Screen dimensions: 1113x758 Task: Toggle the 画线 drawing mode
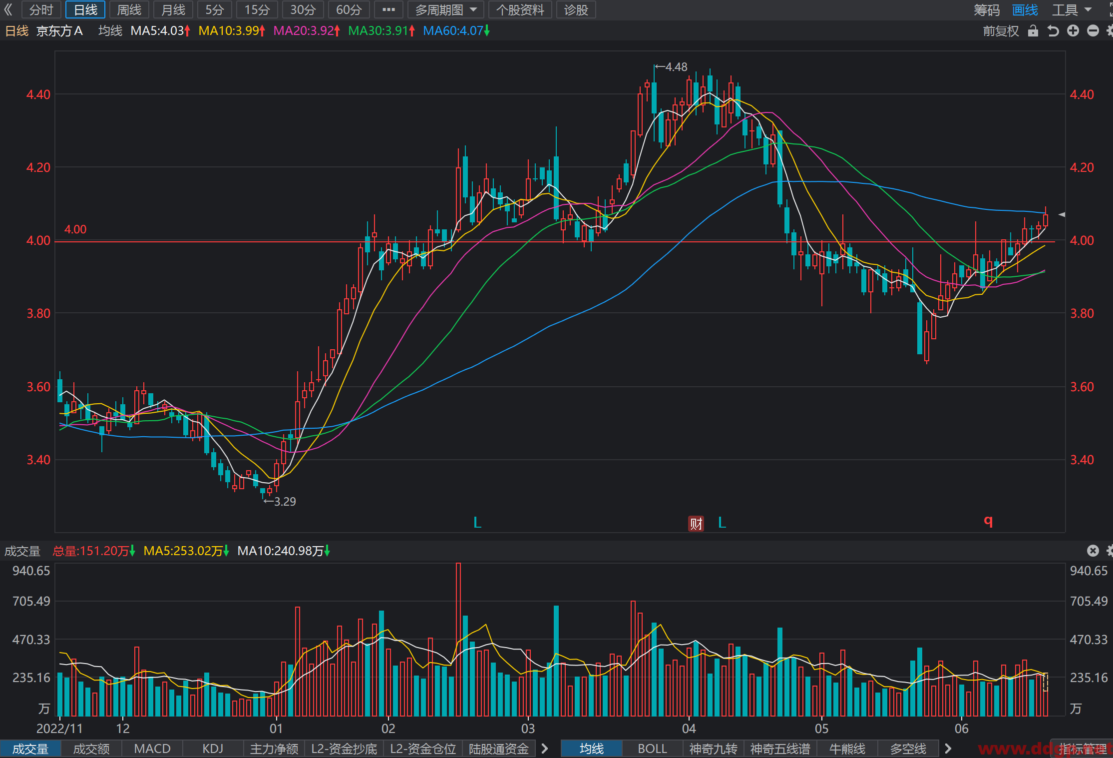tap(1025, 9)
